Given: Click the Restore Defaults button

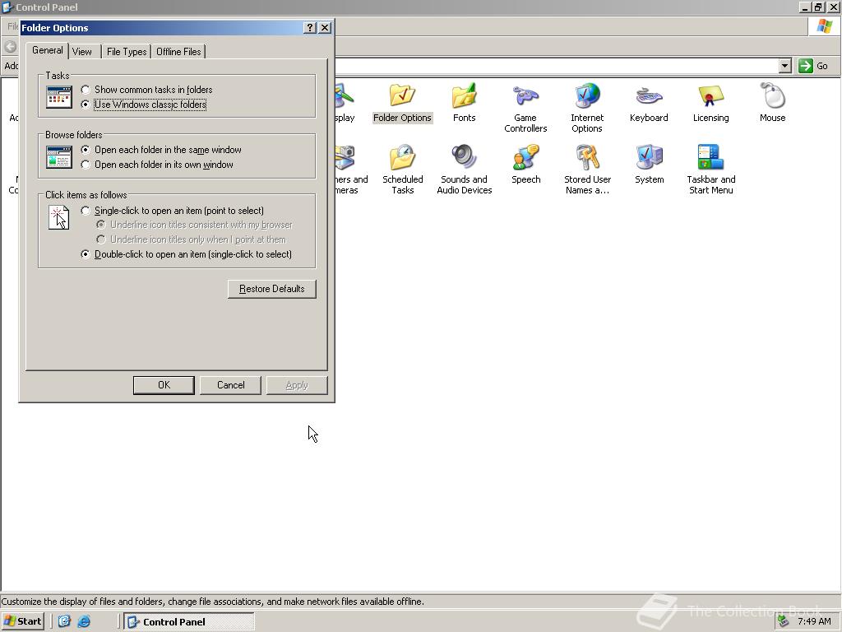Looking at the screenshot, I should [x=271, y=289].
